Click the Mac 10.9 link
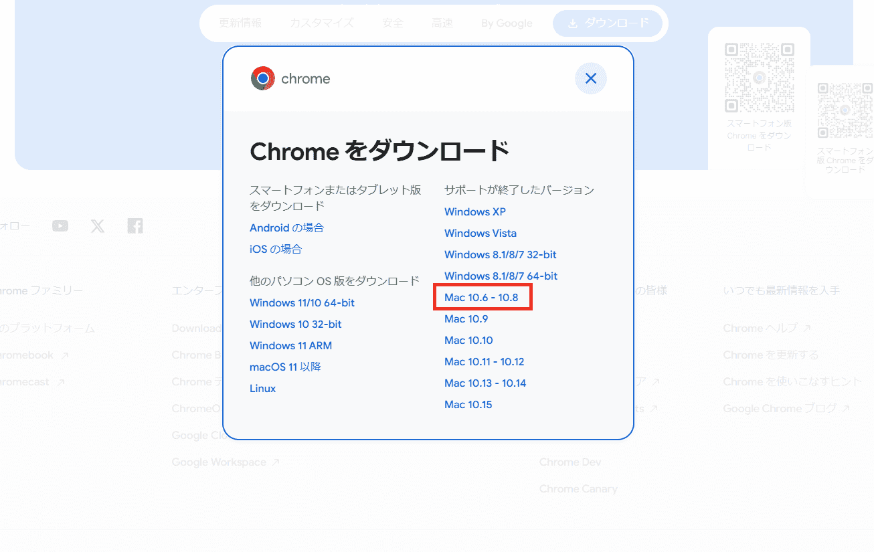The height and width of the screenshot is (552, 874). [466, 318]
